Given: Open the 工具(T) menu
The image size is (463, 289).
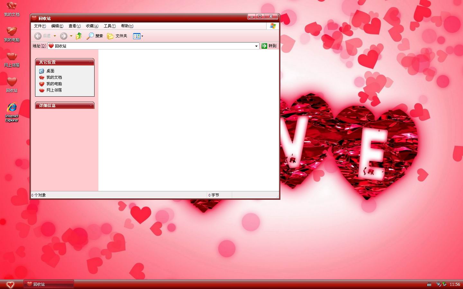Looking at the screenshot, I should [x=110, y=26].
